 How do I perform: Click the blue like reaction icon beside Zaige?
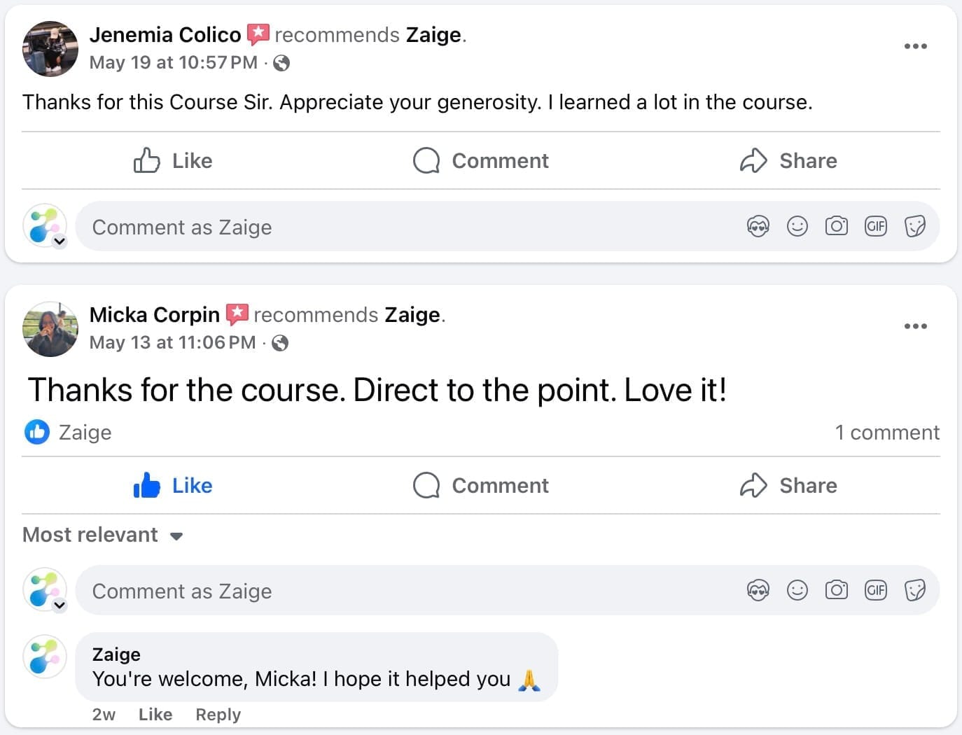[37, 432]
